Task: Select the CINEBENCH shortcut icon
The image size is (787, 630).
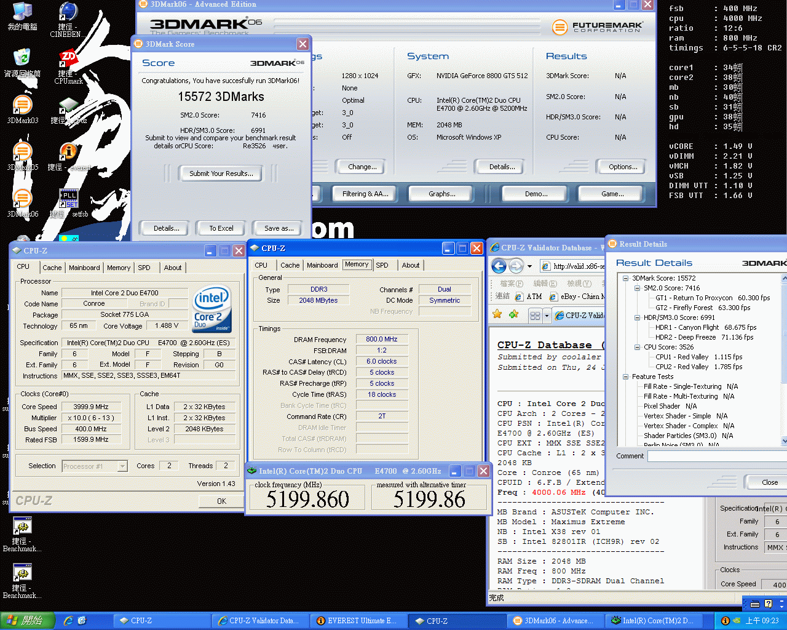Action: (x=68, y=12)
